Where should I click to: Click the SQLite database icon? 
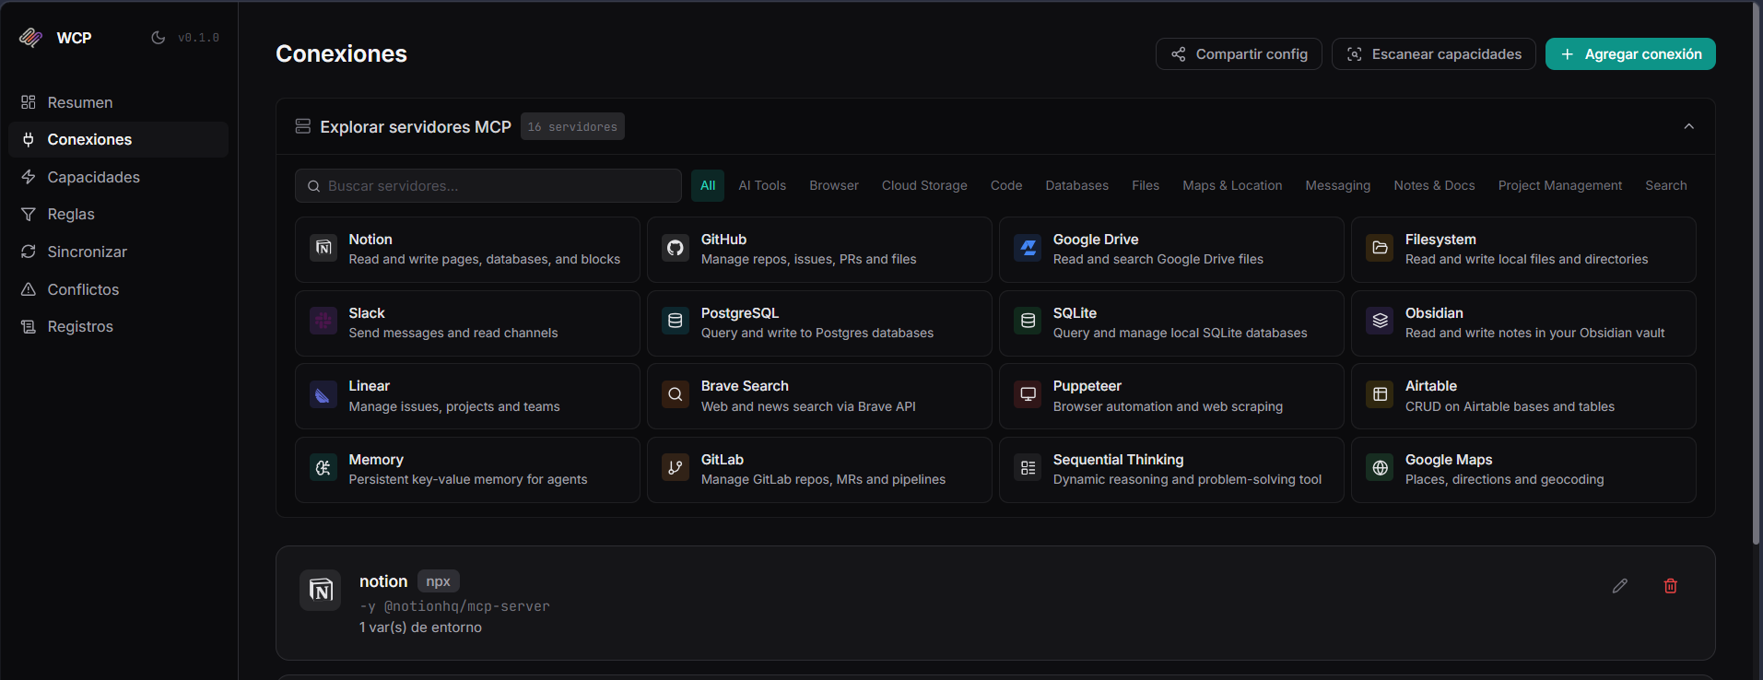(x=1028, y=321)
